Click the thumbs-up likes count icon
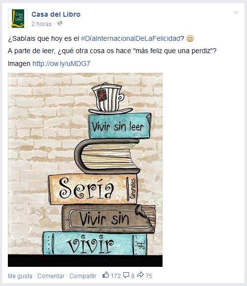 106,275
